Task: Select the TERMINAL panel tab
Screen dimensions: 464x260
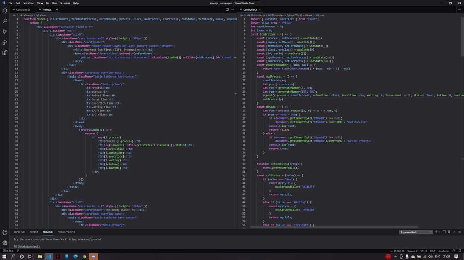Action: [48, 232]
